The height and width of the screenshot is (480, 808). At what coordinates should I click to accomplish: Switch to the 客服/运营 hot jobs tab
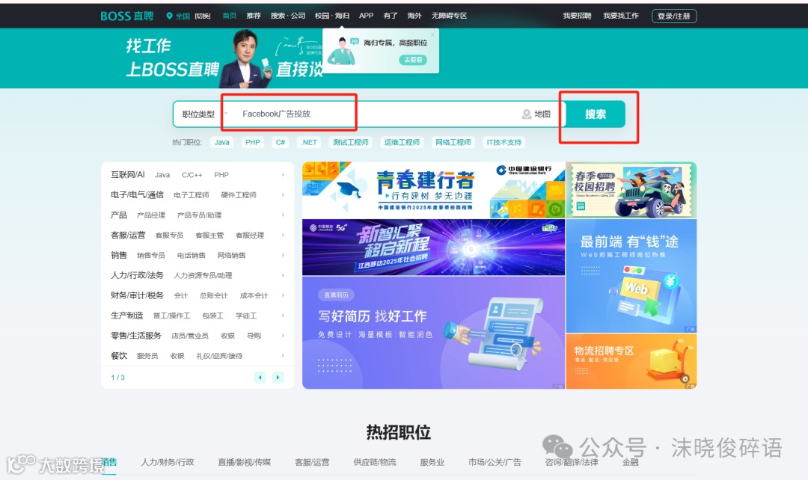pos(312,462)
